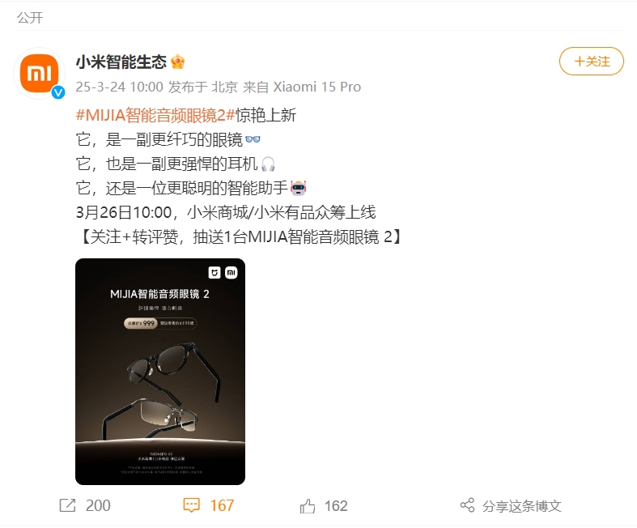Enlarge the MIJIA glasses poster image

pyautogui.click(x=160, y=372)
